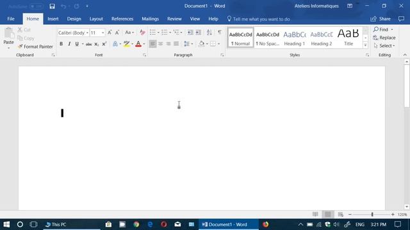Toggle Center alignment
Image resolution: width=410 pixels, height=230 pixels.
pyautogui.click(x=161, y=44)
